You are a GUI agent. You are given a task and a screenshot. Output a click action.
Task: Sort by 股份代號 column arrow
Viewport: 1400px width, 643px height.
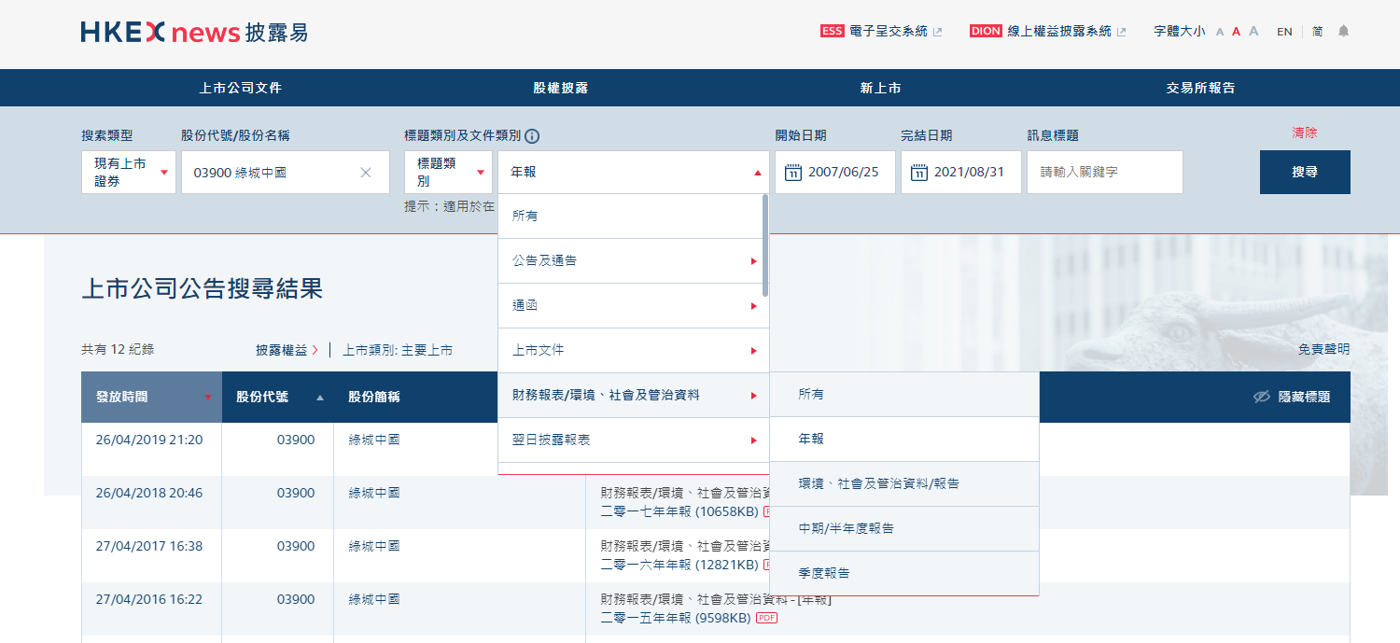coord(320,398)
